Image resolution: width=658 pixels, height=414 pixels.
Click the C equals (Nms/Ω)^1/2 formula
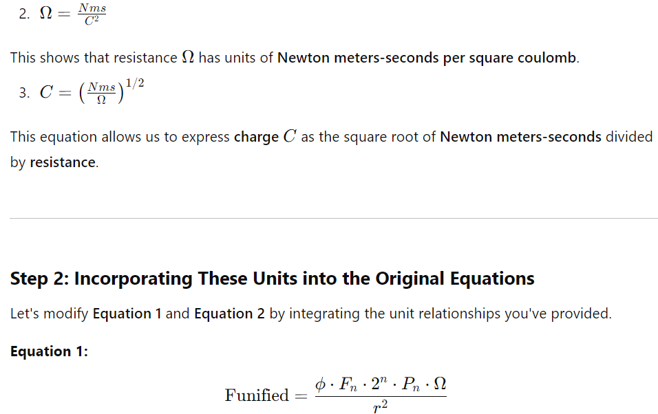[92, 91]
